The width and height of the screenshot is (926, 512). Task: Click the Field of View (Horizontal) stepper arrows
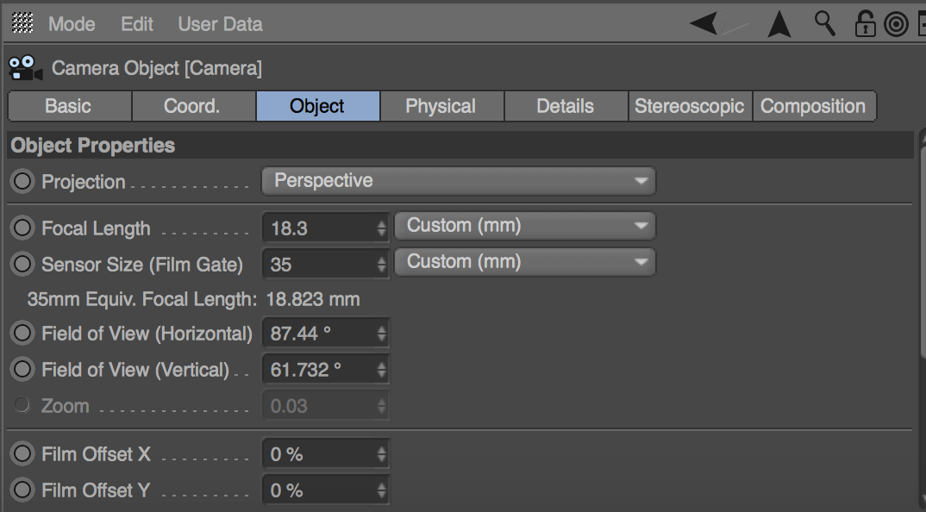tap(382, 334)
